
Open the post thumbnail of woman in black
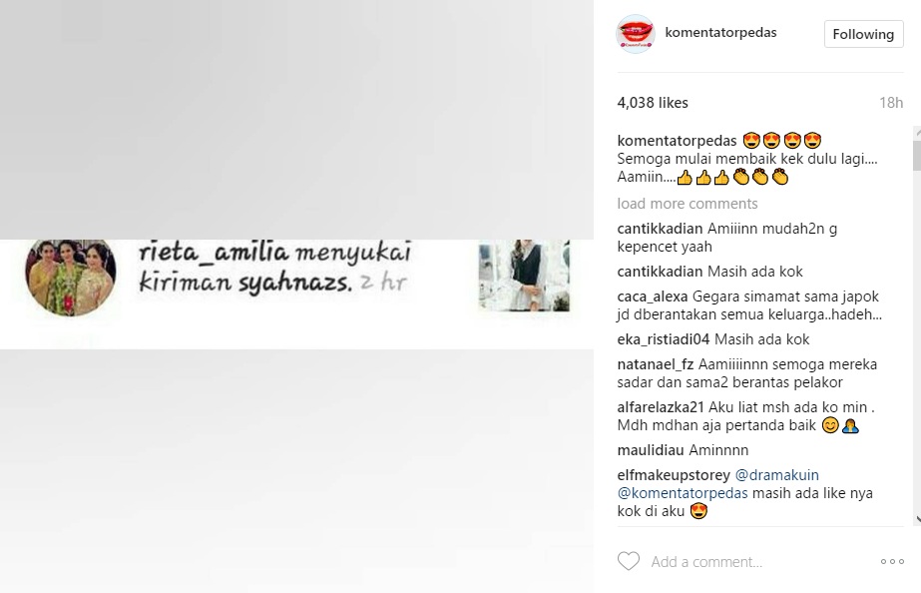pyautogui.click(x=524, y=276)
